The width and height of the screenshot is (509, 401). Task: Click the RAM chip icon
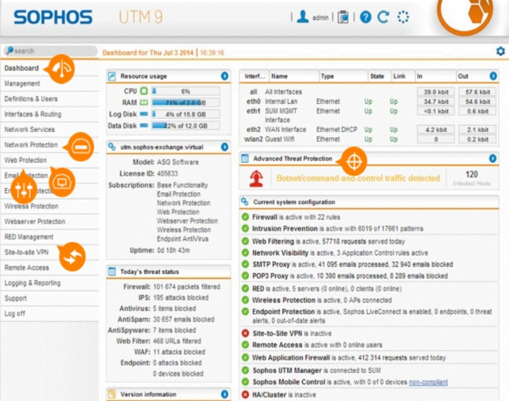(x=144, y=103)
